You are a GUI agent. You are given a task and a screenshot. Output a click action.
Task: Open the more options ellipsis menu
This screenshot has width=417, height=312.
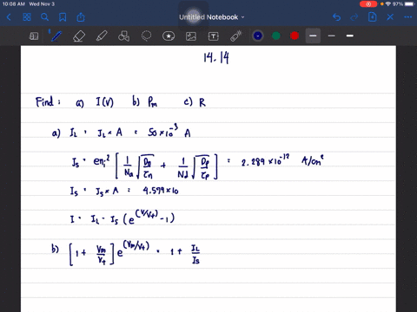click(408, 17)
